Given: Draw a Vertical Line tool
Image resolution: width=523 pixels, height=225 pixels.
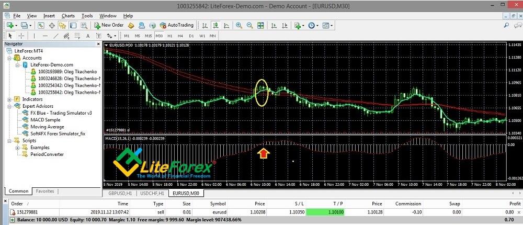Looking at the screenshot, I should [x=34, y=36].
